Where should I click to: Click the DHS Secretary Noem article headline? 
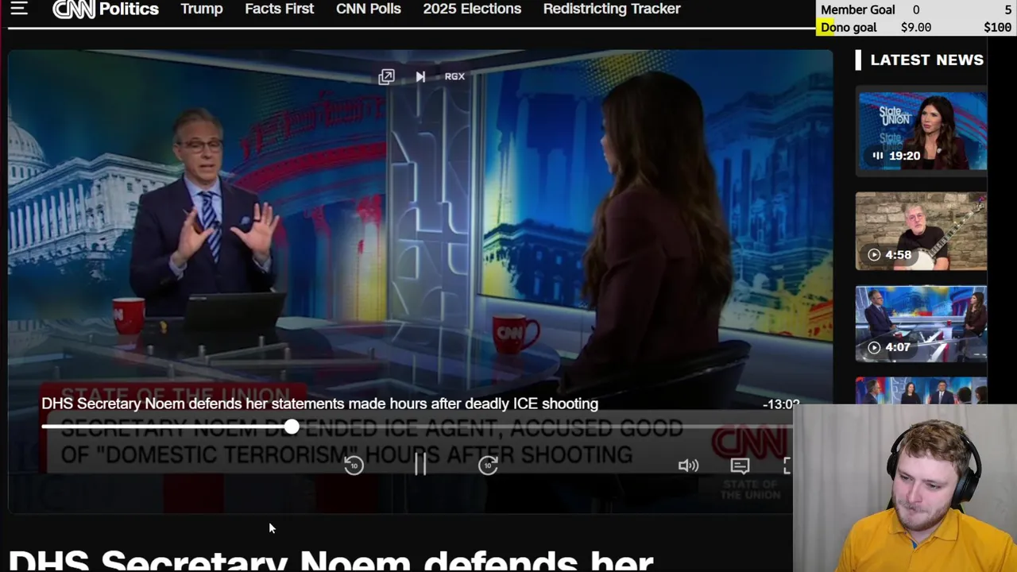click(331, 560)
